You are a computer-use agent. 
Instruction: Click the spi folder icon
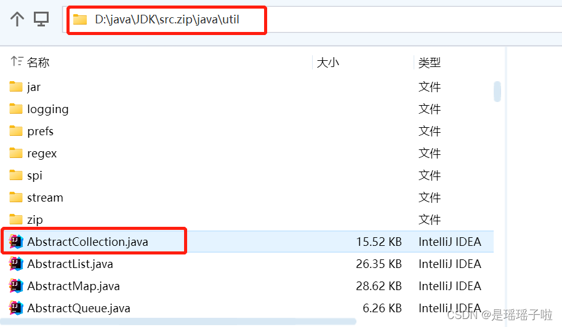[16, 175]
